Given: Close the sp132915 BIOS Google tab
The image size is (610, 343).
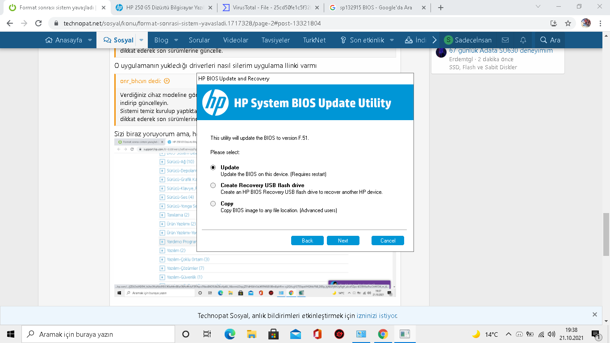Looking at the screenshot, I should 424,8.
